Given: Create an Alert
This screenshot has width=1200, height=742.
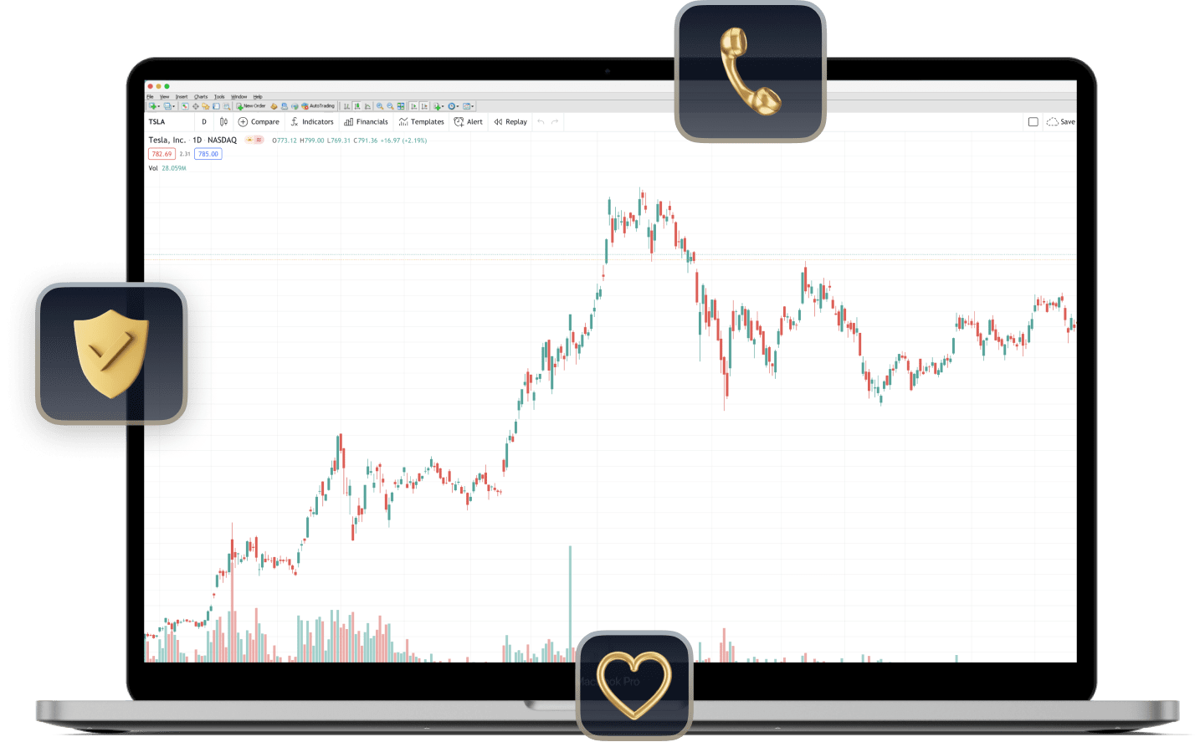Looking at the screenshot, I should 468,122.
